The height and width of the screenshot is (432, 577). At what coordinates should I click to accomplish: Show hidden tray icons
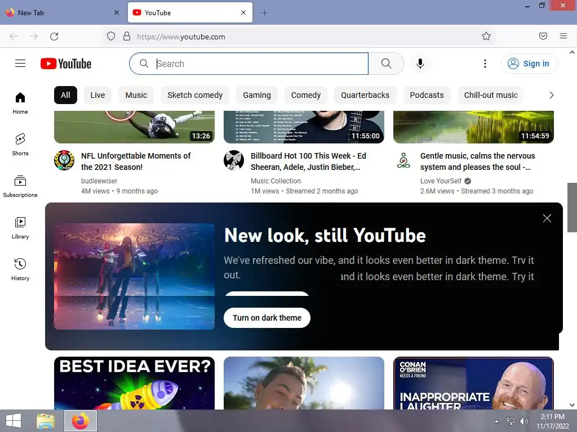pyautogui.click(x=497, y=421)
